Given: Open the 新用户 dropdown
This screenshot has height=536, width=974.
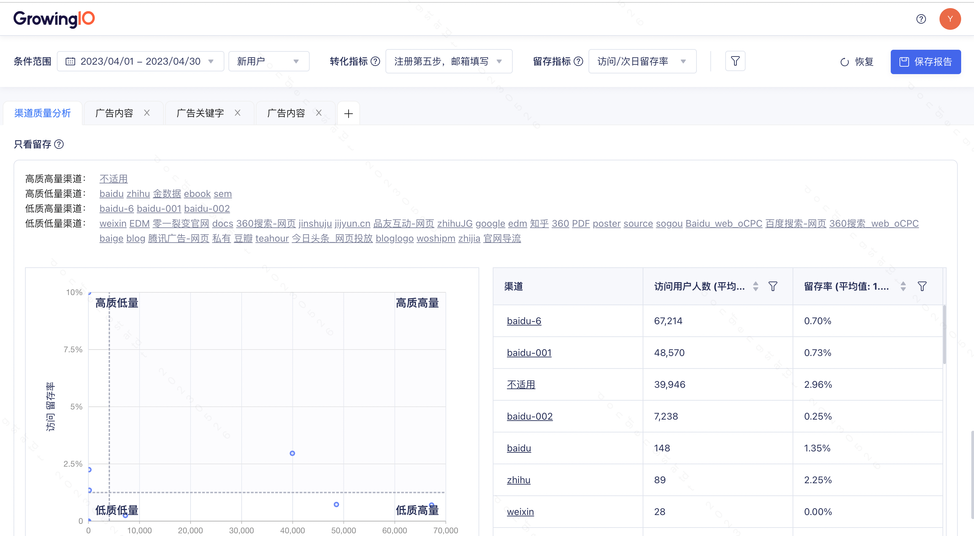Looking at the screenshot, I should click(268, 61).
